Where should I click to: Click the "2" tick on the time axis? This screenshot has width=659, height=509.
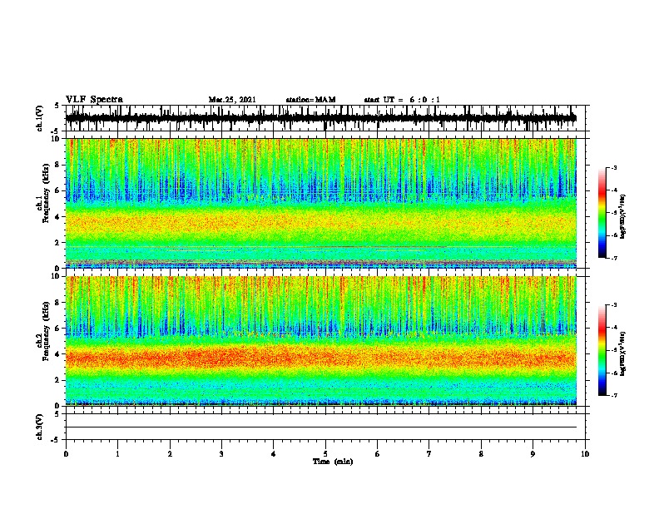(x=170, y=453)
